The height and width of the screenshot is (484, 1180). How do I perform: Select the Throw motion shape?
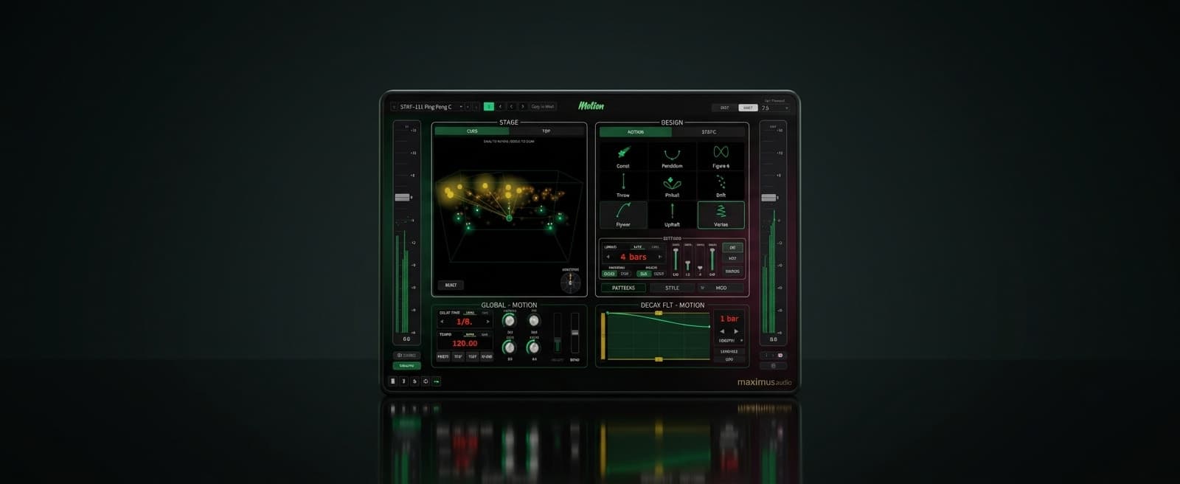point(623,185)
